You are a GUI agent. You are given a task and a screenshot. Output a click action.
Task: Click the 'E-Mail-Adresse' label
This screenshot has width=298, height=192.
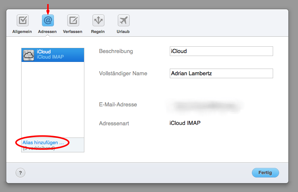pos(118,105)
